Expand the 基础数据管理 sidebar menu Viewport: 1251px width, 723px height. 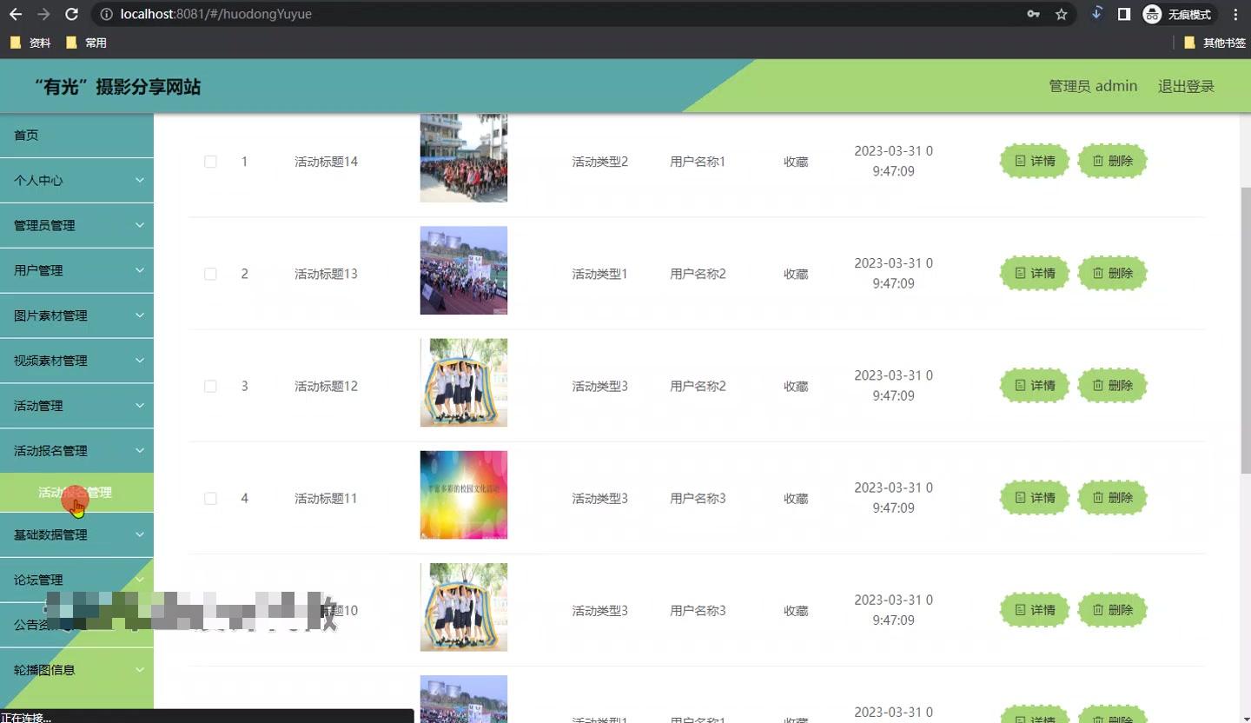point(76,534)
